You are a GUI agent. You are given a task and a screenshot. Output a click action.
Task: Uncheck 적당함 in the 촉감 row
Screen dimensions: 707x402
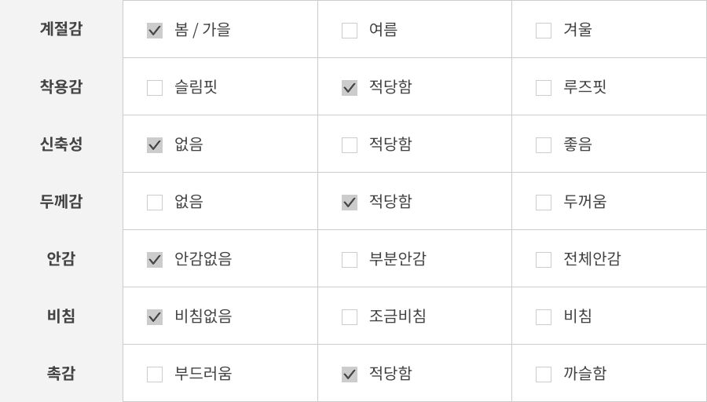[350, 375]
